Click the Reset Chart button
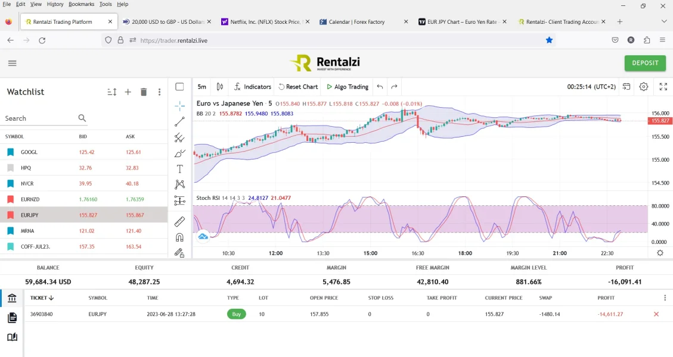 pos(298,87)
